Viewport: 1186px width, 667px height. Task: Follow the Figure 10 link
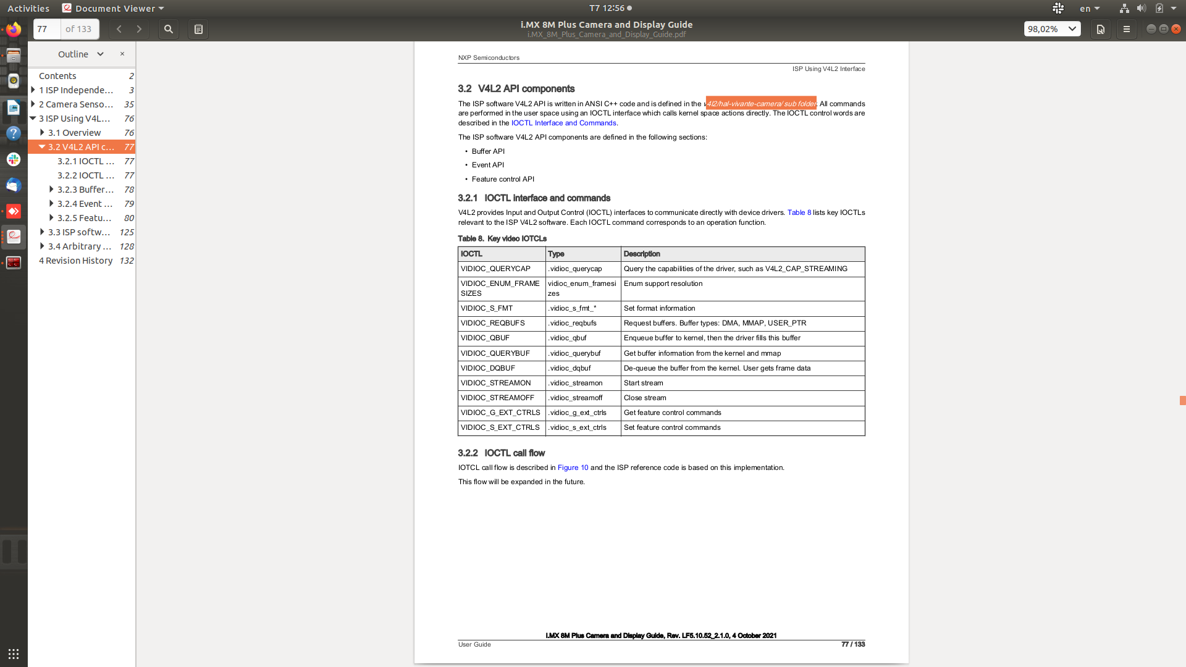coord(573,468)
